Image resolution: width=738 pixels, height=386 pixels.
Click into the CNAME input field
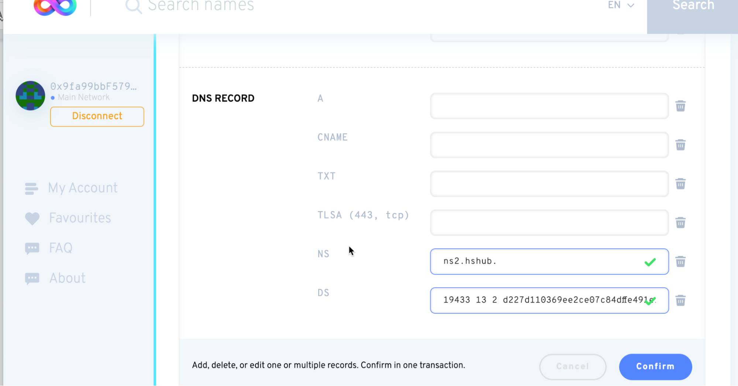[x=549, y=145]
